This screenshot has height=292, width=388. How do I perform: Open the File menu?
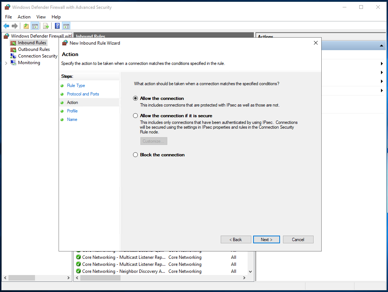point(8,17)
